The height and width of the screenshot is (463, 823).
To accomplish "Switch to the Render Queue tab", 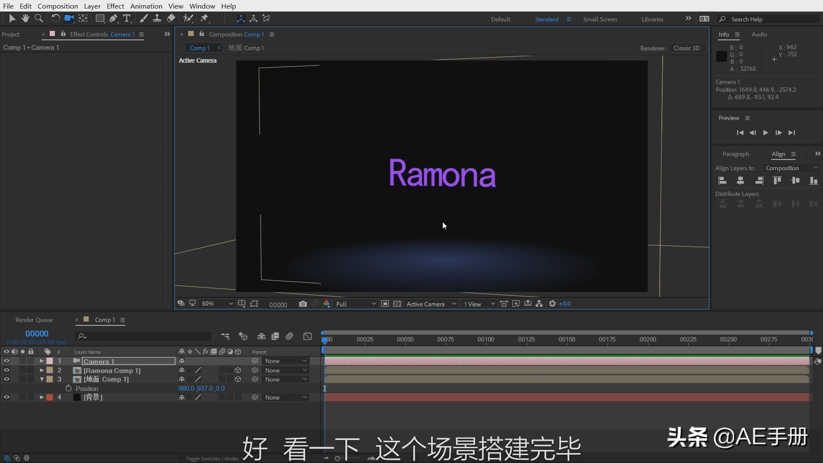I will point(34,320).
